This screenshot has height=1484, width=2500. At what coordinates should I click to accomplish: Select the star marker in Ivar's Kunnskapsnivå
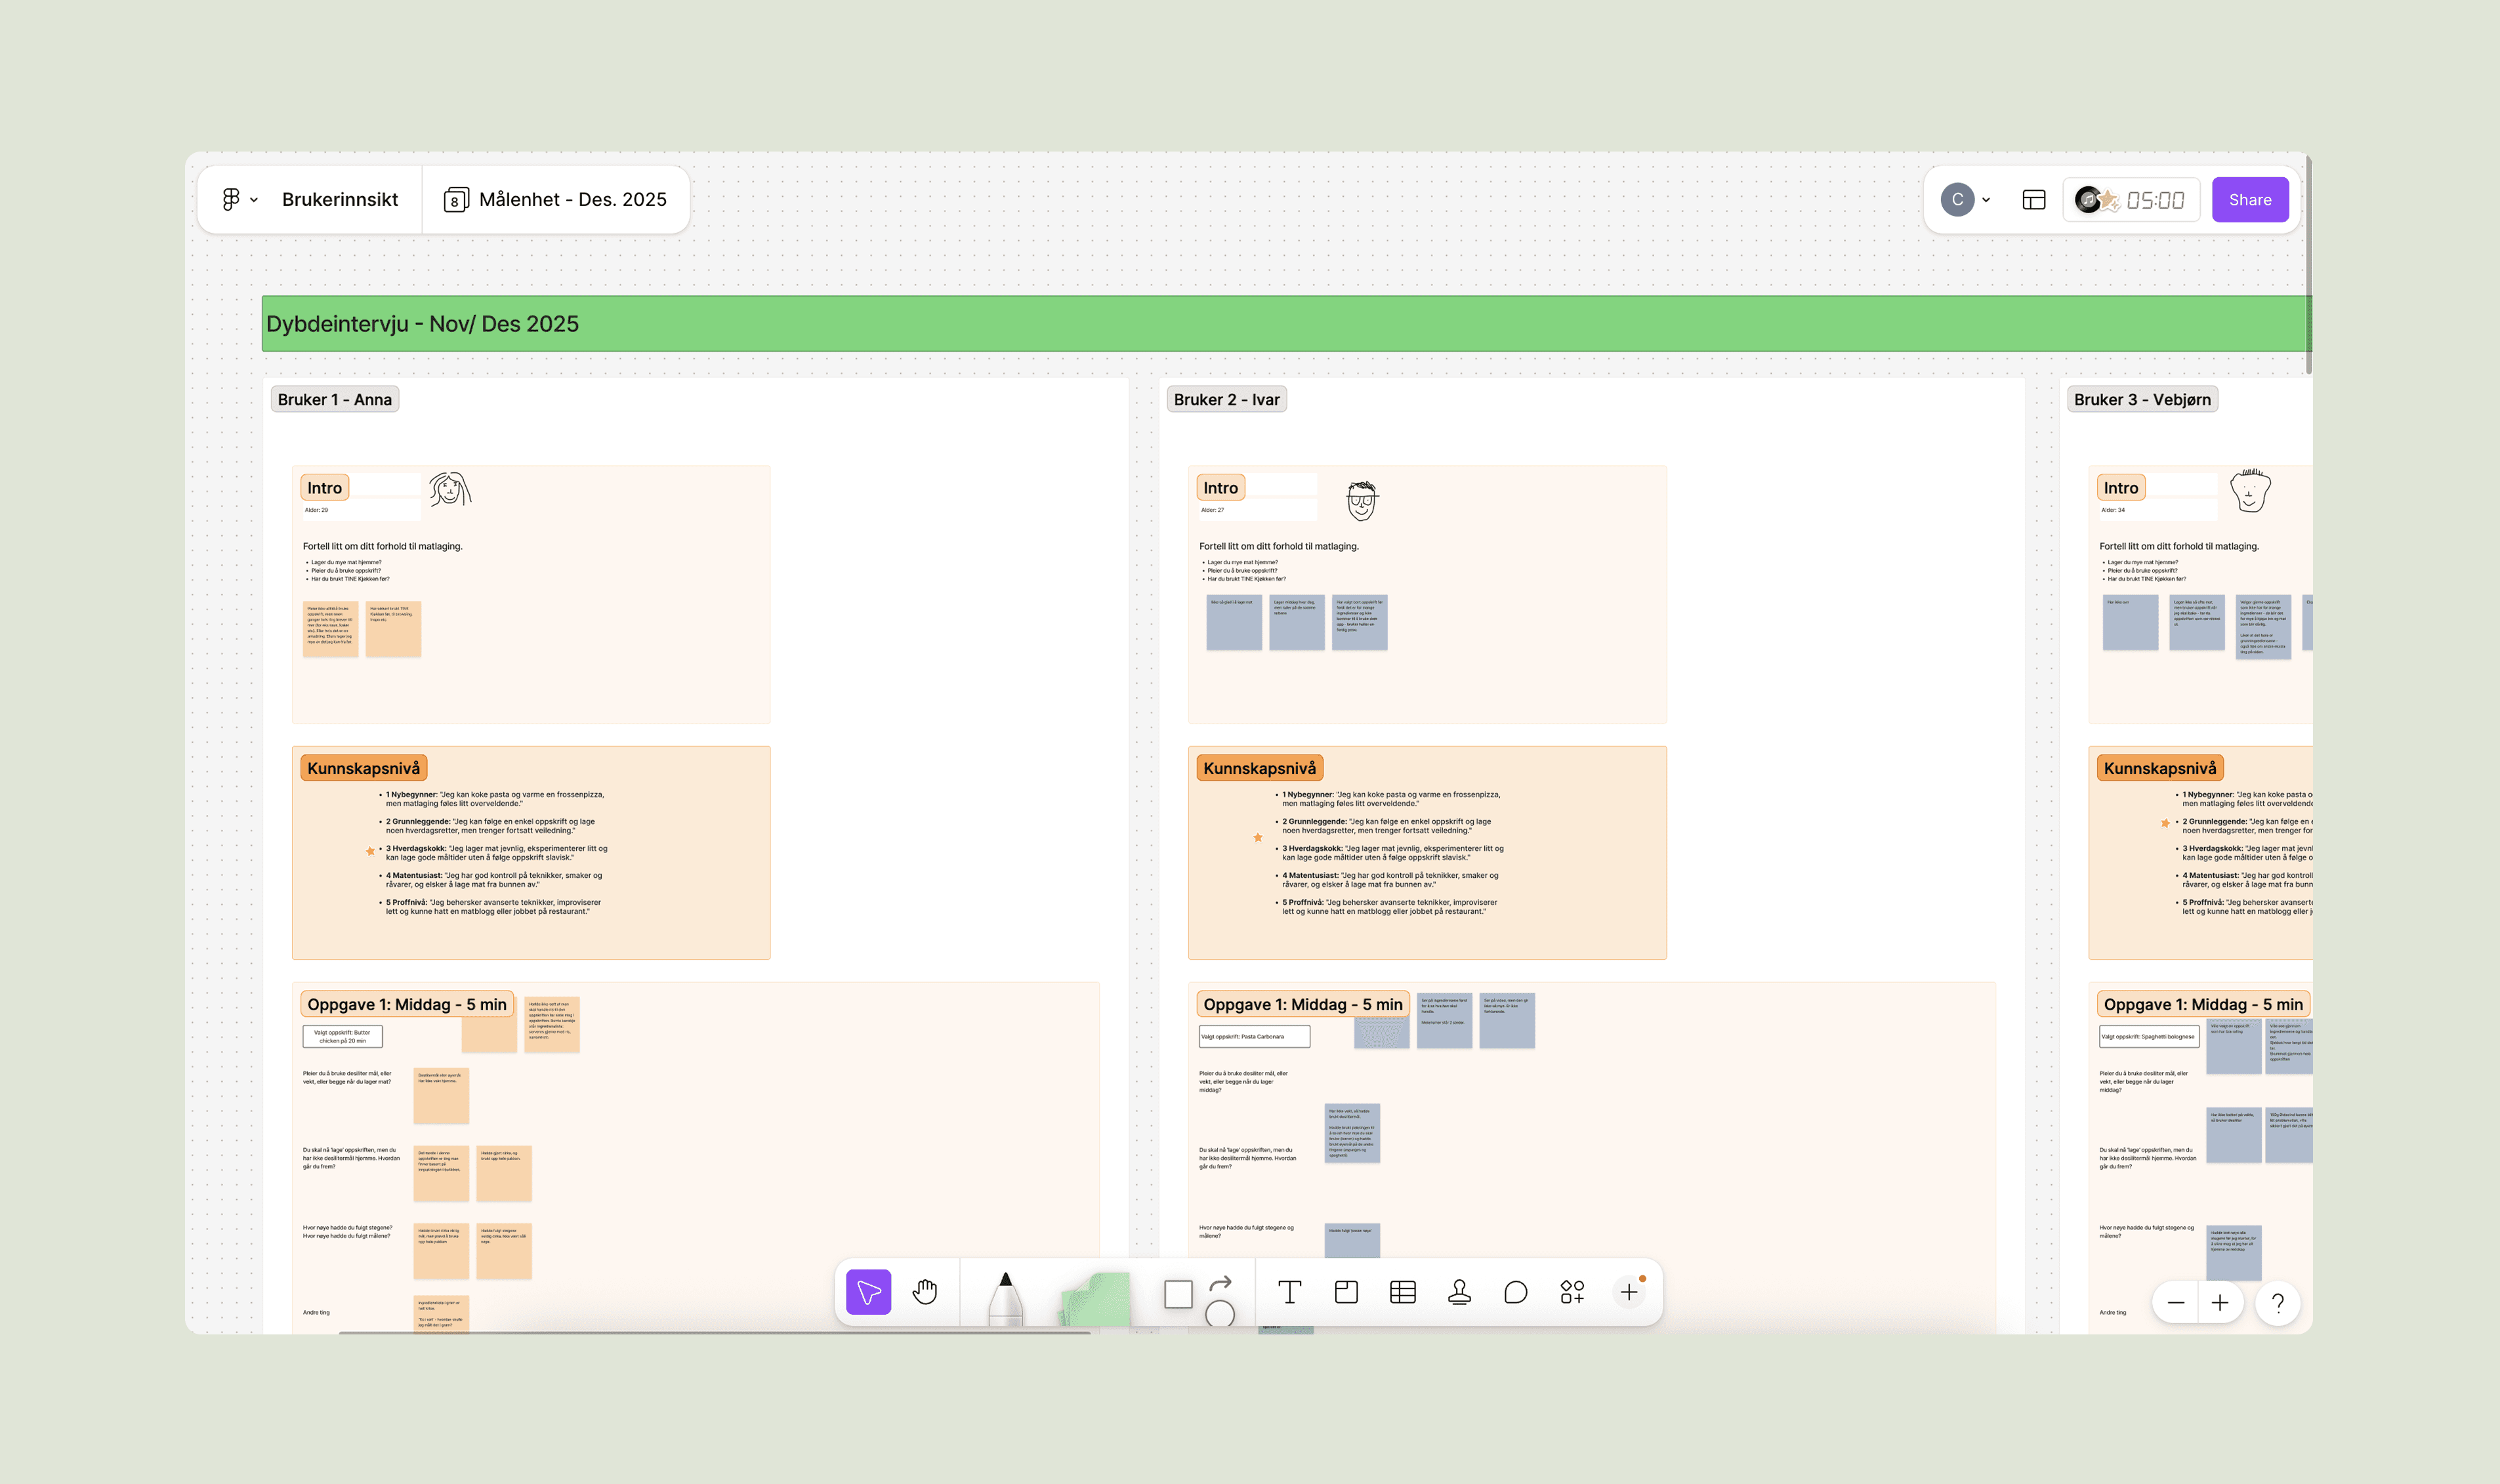pyautogui.click(x=1258, y=838)
